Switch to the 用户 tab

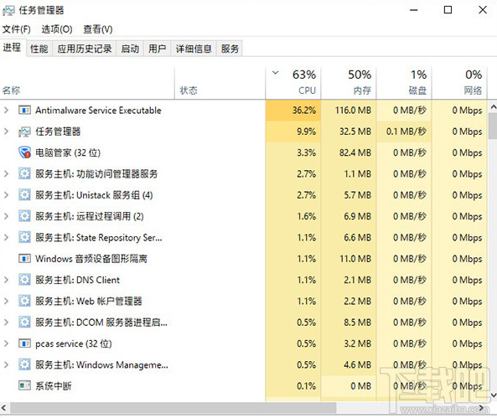tap(158, 49)
